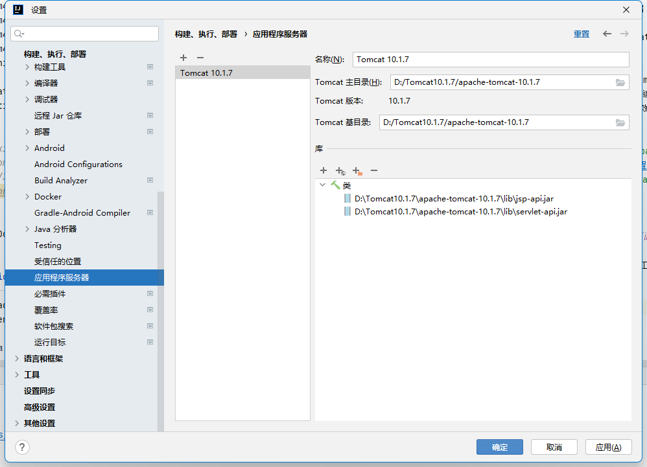
Task: Open 远程 Jar 仓库 settings page
Action: pyautogui.click(x=58, y=115)
